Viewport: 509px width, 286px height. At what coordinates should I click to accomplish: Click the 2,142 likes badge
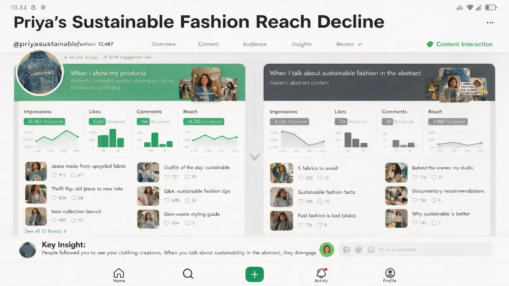tap(97, 122)
